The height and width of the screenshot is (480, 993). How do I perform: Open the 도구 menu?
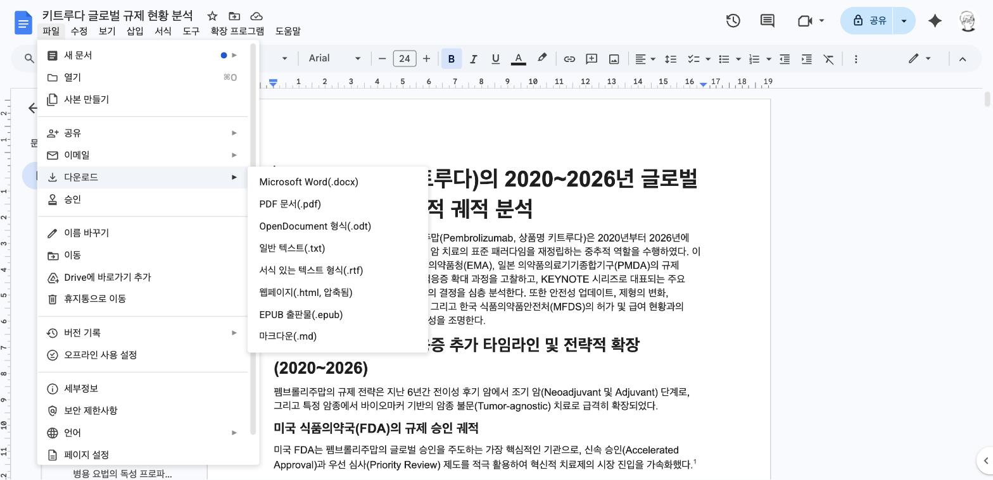click(x=191, y=31)
